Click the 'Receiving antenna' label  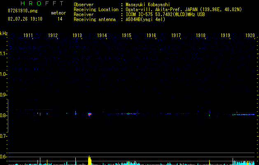pyautogui.click(x=95, y=19)
